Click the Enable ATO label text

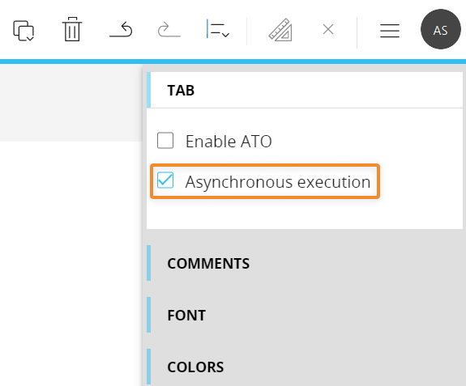(x=229, y=142)
